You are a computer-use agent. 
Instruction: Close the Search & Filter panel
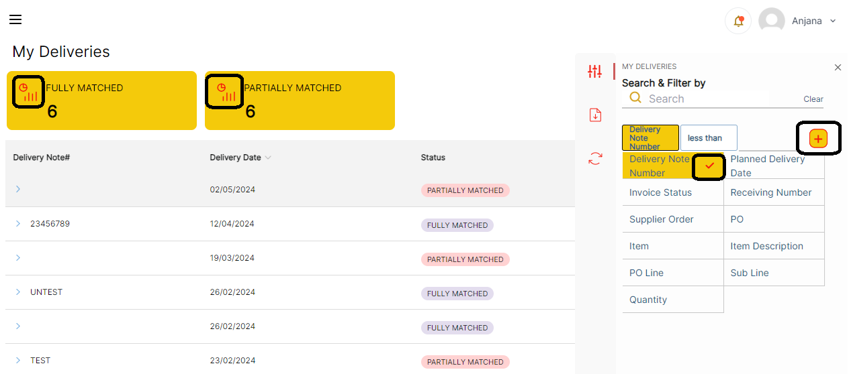838,68
